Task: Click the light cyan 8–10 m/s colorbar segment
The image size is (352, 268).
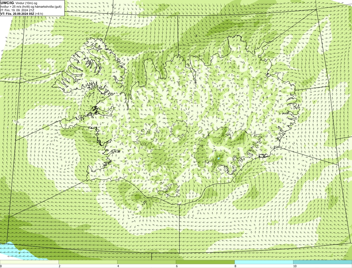Action: 264,262
